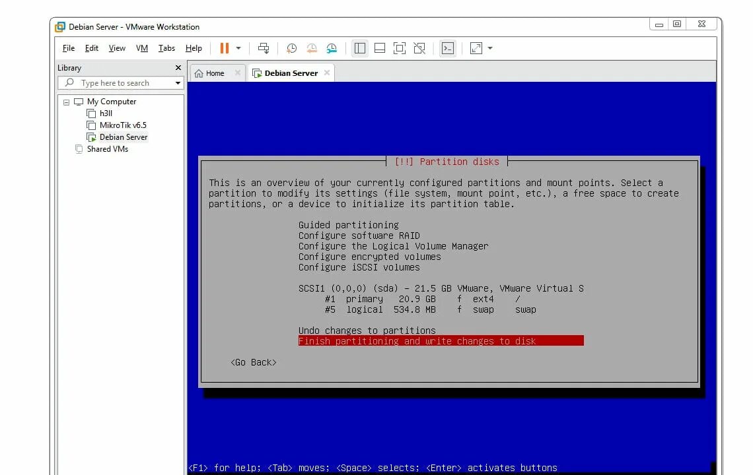Click the Library search input field

coord(112,82)
